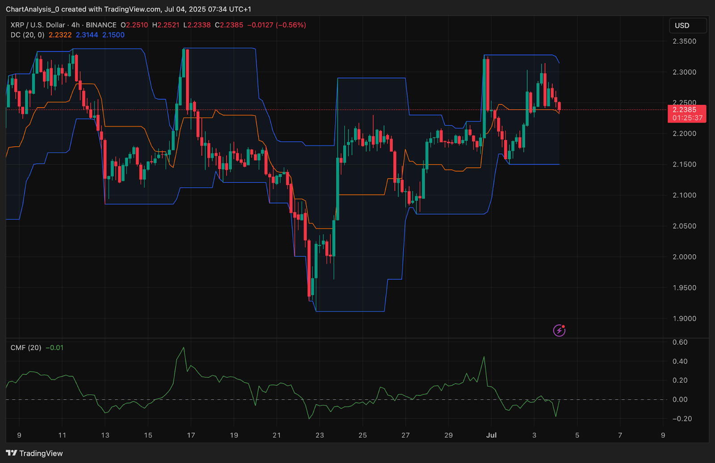Click the XRP / U.S. Dollar symbol title
The image size is (715, 463).
pyautogui.click(x=38, y=25)
